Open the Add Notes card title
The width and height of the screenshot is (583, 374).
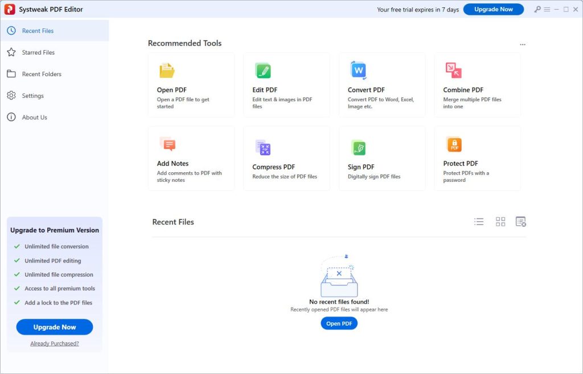pos(173,163)
